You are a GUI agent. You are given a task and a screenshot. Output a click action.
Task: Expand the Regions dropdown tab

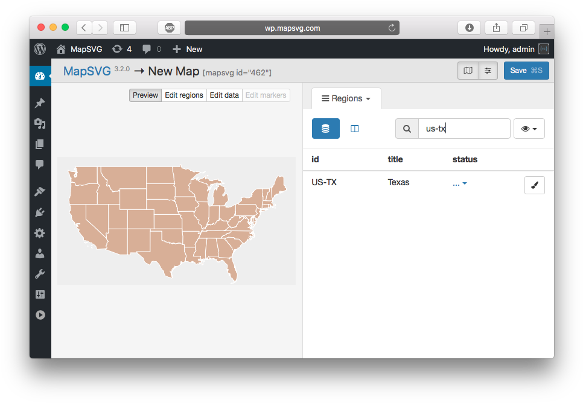[x=346, y=98]
